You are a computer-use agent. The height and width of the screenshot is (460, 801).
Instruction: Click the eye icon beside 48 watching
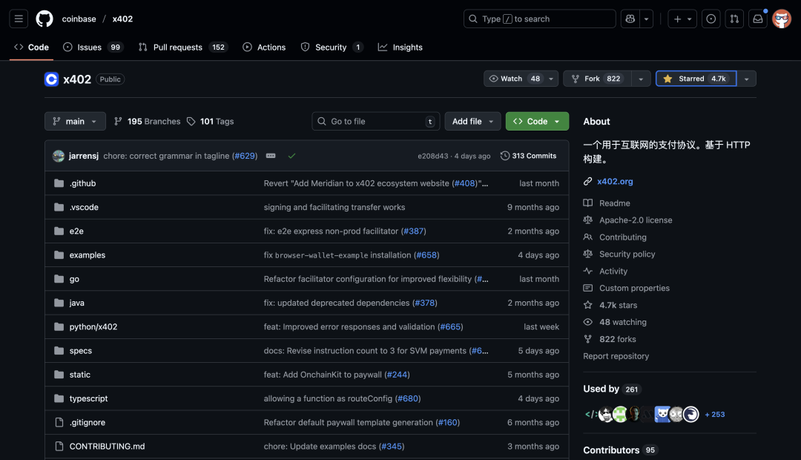coord(588,322)
